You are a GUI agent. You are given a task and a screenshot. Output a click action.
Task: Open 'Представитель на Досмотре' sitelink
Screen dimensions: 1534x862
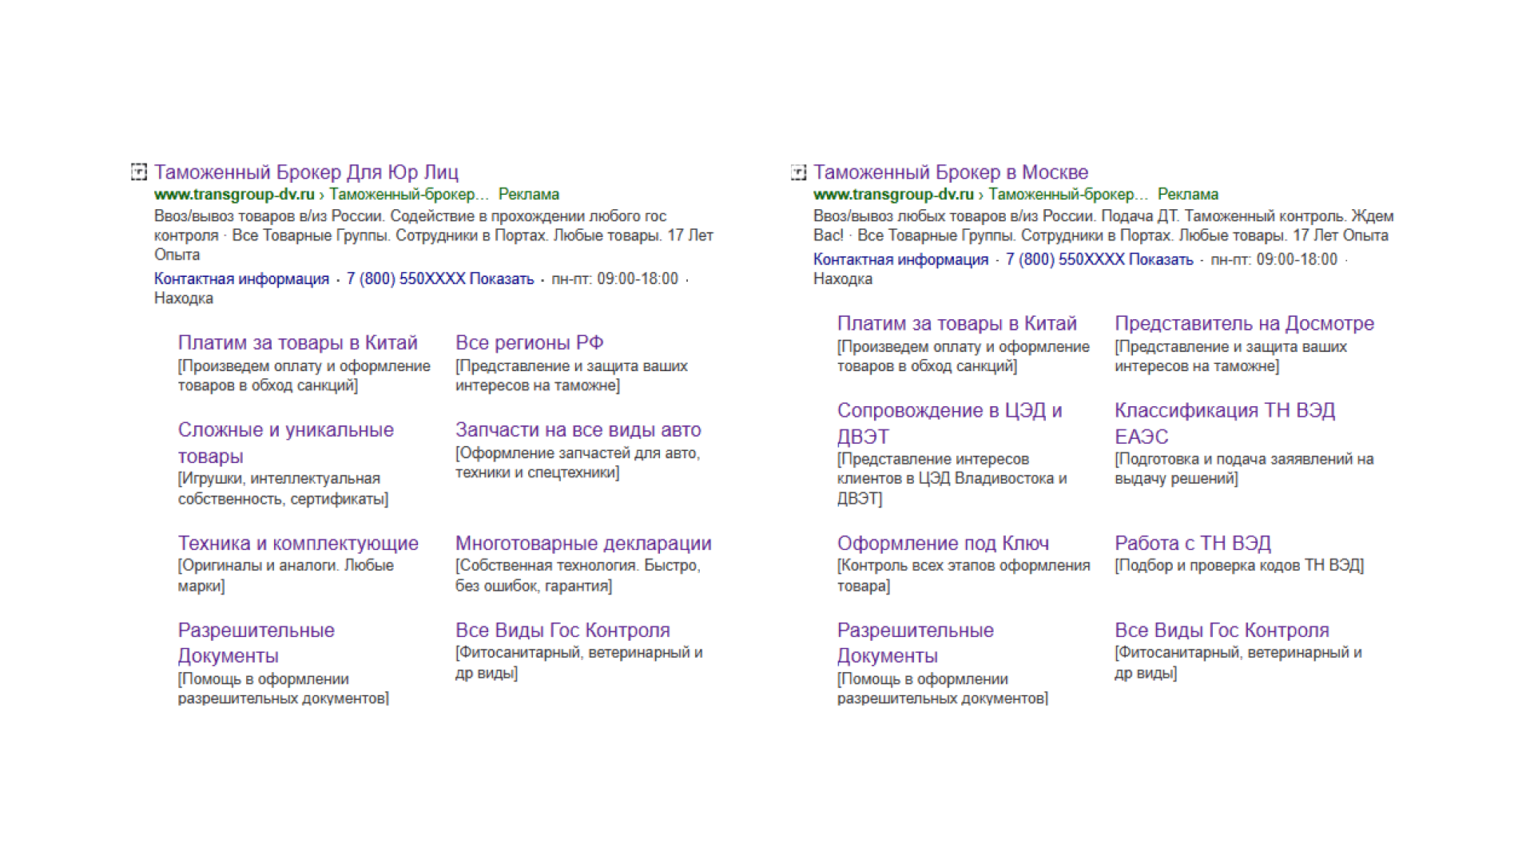1244,323
